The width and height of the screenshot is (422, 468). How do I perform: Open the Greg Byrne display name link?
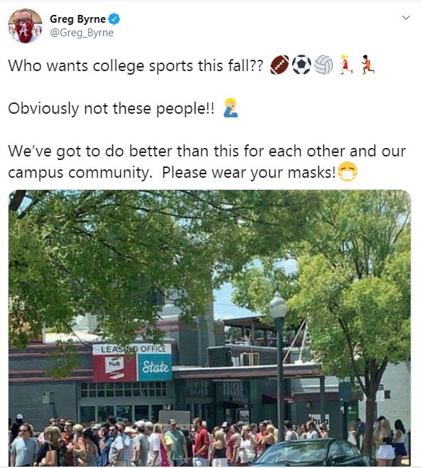pos(77,19)
